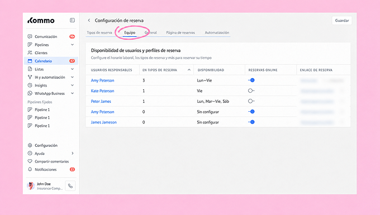Enable online booking for Peter James

pyautogui.click(x=251, y=101)
